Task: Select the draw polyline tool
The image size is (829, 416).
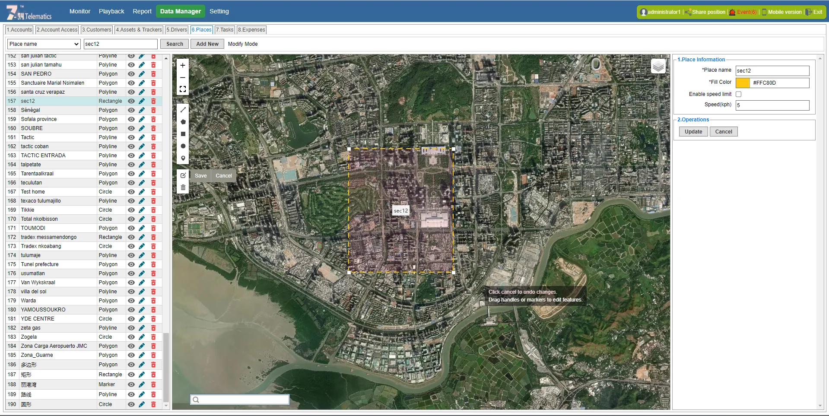Action: [183, 110]
